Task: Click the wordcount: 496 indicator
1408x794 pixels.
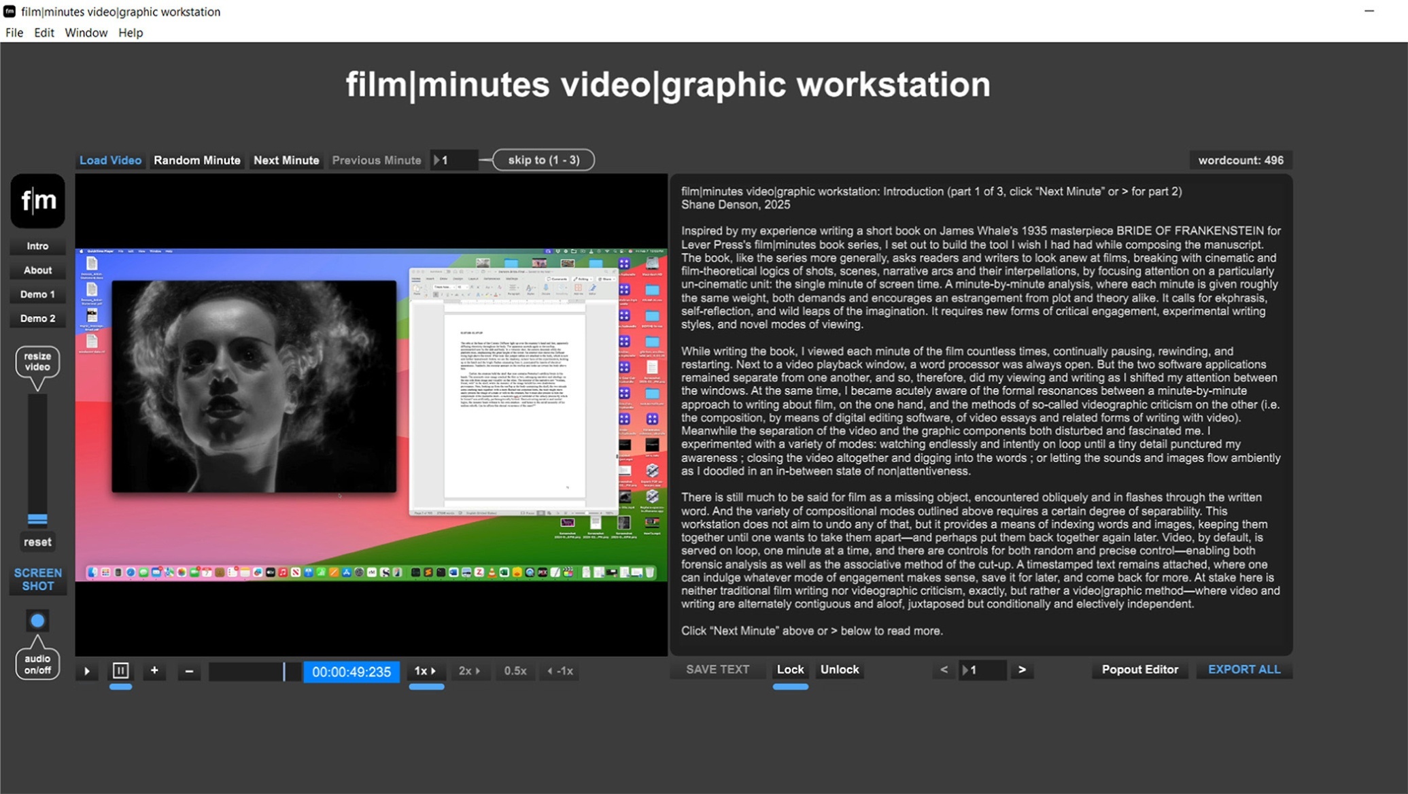Action: click(x=1241, y=160)
